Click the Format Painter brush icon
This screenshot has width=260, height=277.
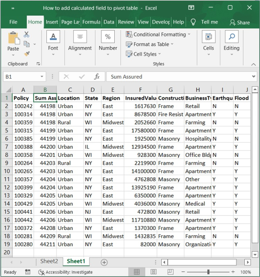click(x=27, y=54)
